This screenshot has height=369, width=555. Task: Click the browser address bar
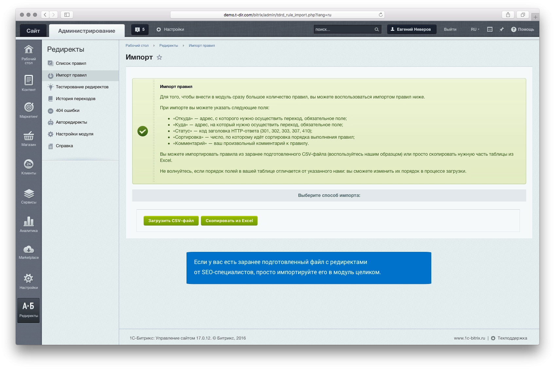(x=277, y=15)
